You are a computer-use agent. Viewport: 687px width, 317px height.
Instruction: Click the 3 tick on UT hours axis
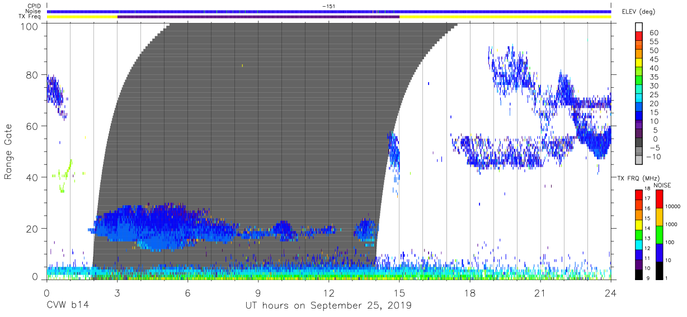click(x=117, y=292)
